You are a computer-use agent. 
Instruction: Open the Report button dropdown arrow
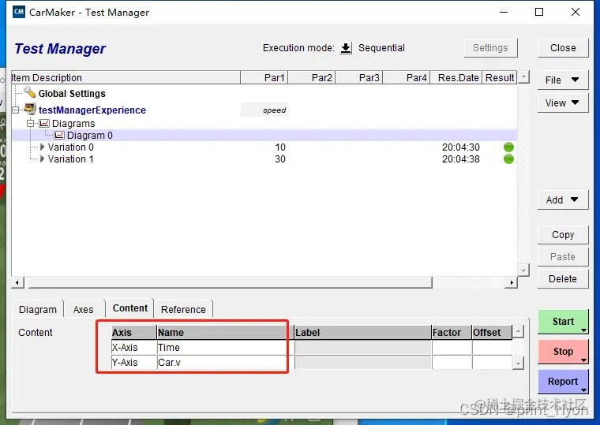point(583,390)
